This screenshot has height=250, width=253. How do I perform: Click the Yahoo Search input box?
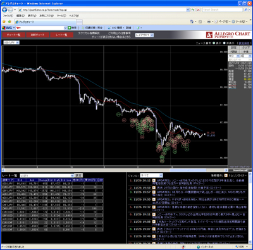[x=223, y=9]
